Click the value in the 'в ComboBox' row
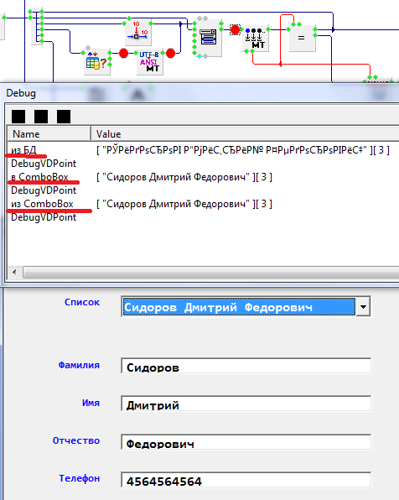This screenshot has width=399, height=500. pos(184,177)
